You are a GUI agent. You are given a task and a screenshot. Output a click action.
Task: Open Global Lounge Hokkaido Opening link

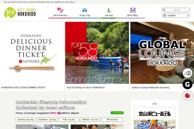click(x=150, y=87)
